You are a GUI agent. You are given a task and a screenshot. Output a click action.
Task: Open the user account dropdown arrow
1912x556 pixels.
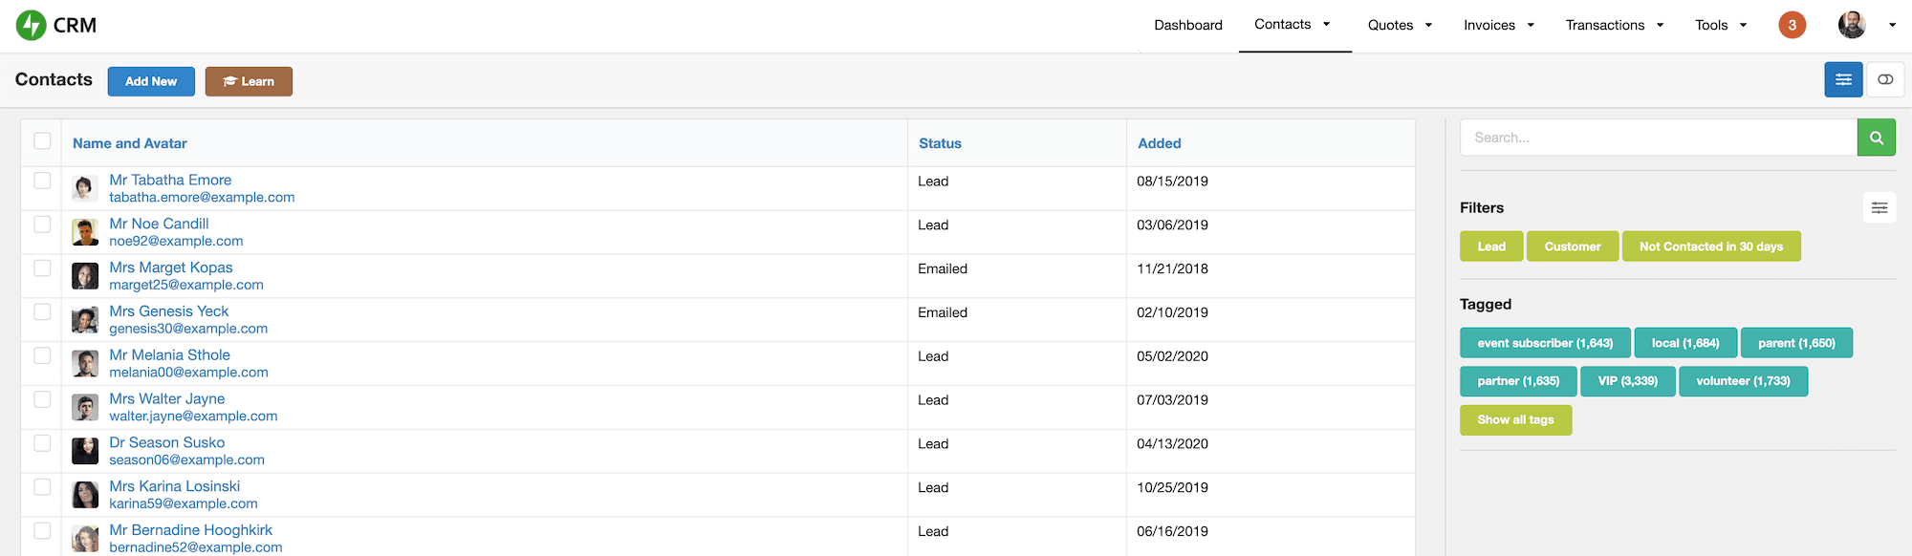[x=1892, y=26]
